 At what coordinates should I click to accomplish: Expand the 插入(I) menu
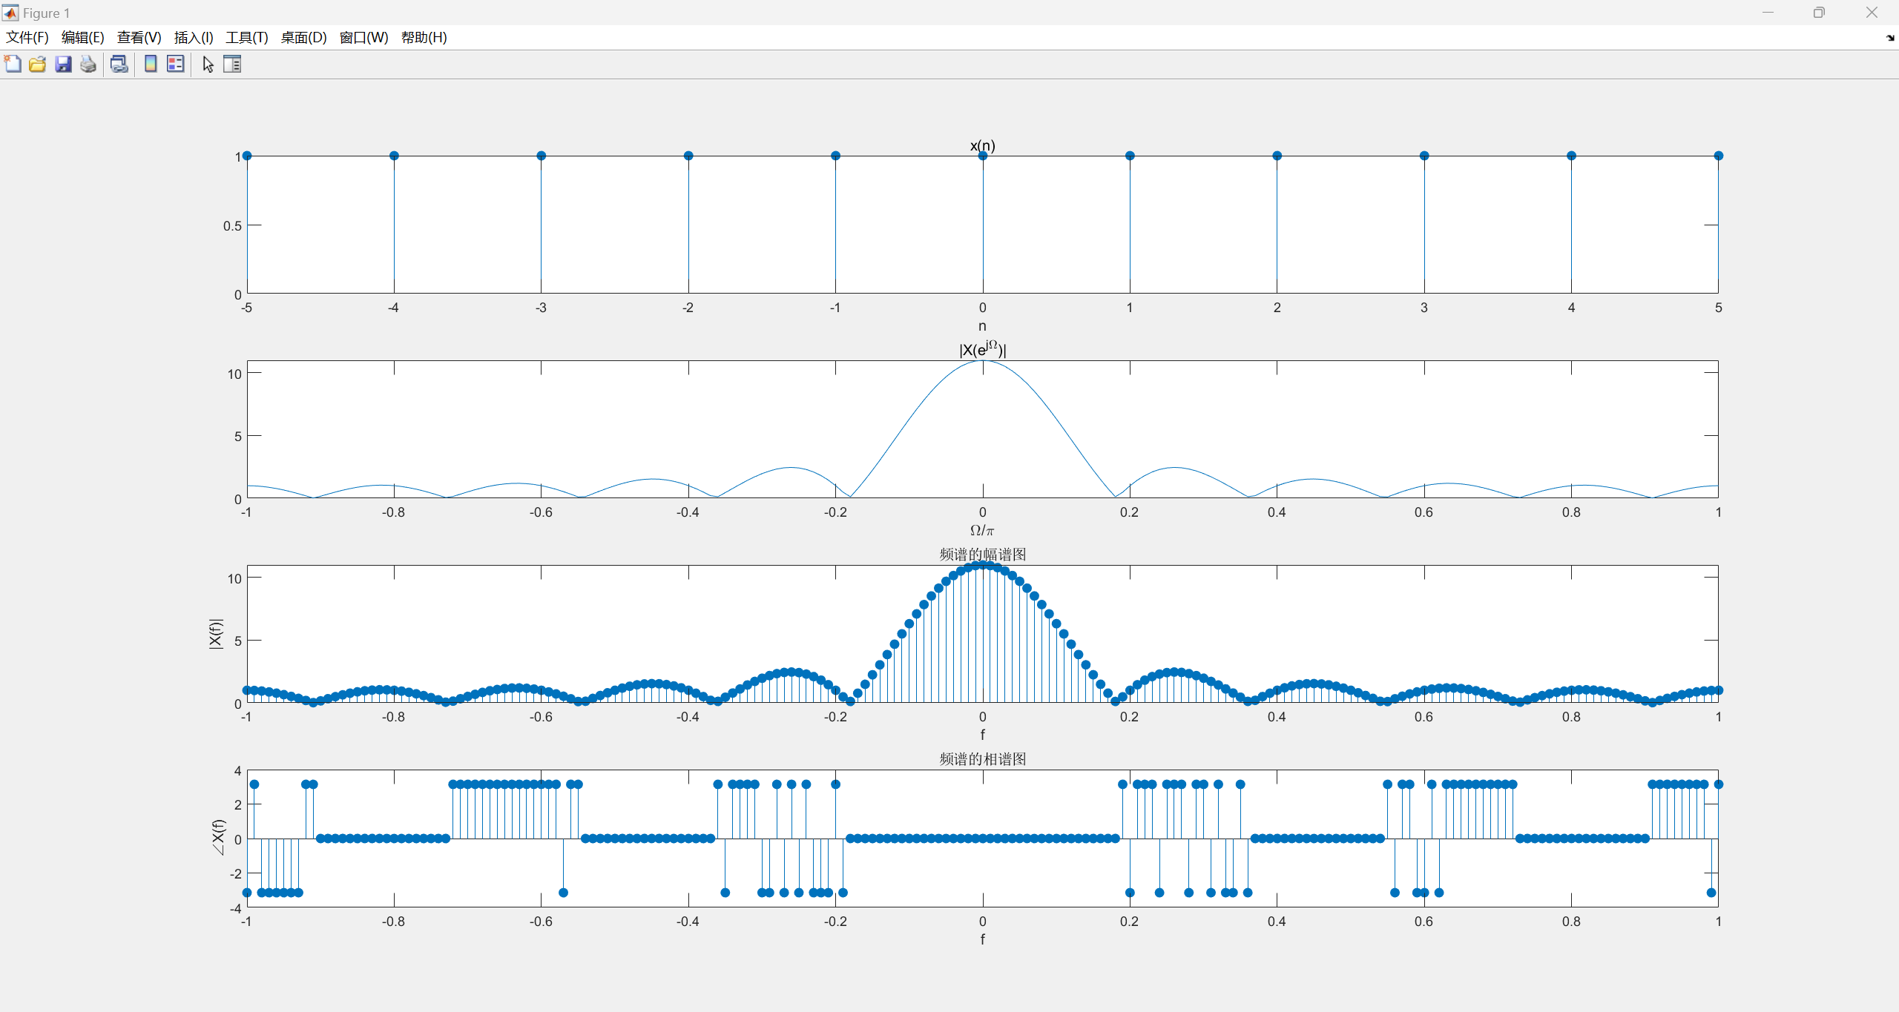click(194, 38)
